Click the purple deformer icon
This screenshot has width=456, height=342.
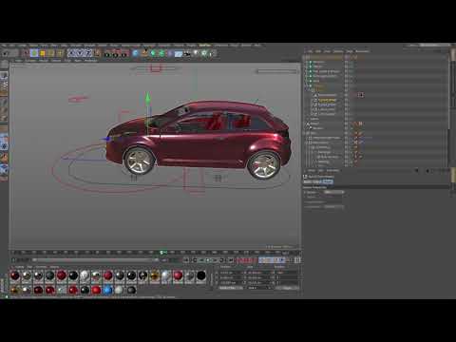[170, 53]
